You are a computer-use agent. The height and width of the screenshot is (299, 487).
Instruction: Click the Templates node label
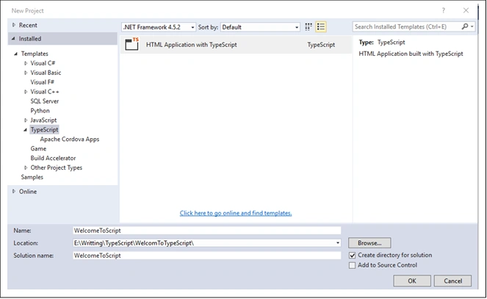(35, 54)
